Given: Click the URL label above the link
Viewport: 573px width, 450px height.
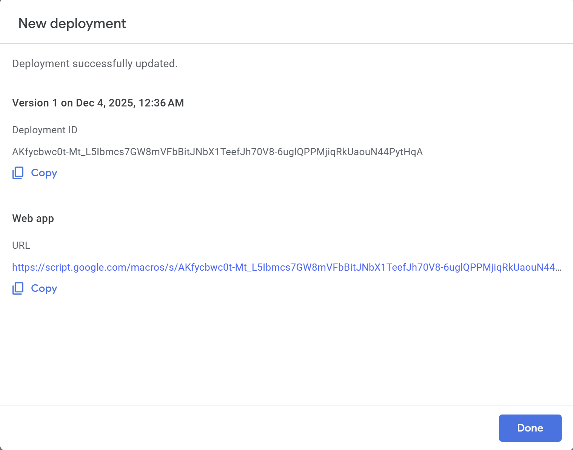Looking at the screenshot, I should click(x=21, y=245).
